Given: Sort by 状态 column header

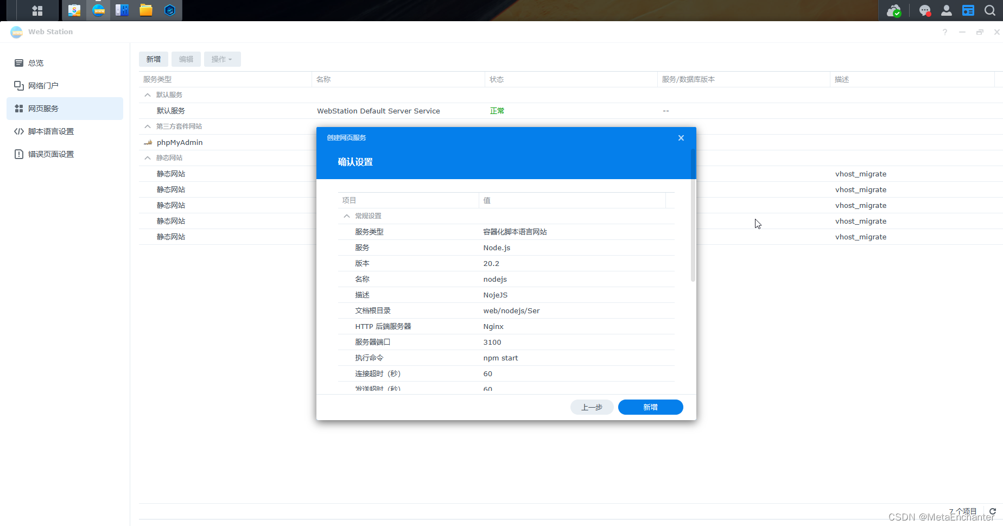Looking at the screenshot, I should point(571,79).
